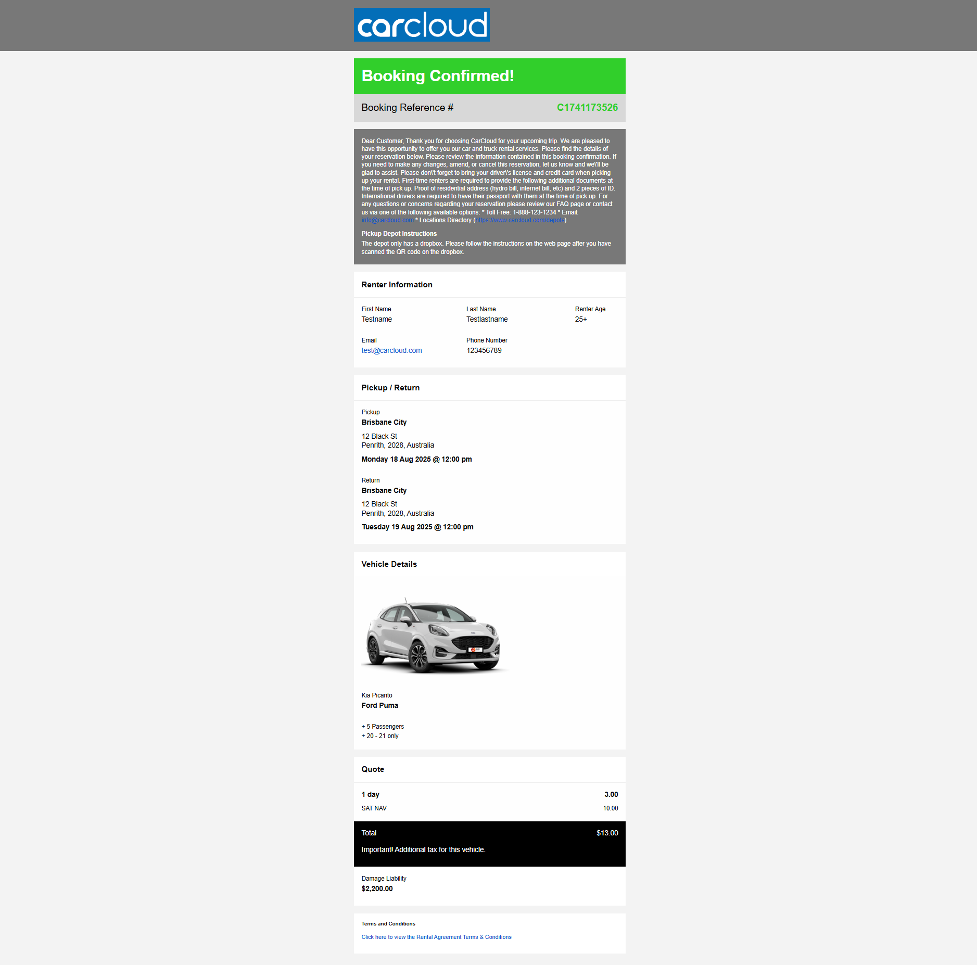The height and width of the screenshot is (965, 977).
Task: Click the Total label
Action: coord(369,833)
